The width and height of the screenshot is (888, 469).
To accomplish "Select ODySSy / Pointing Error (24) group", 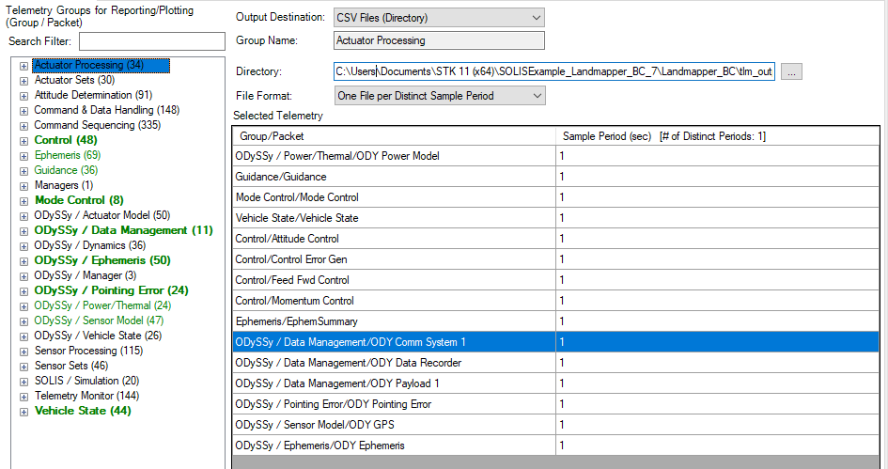I will [111, 291].
